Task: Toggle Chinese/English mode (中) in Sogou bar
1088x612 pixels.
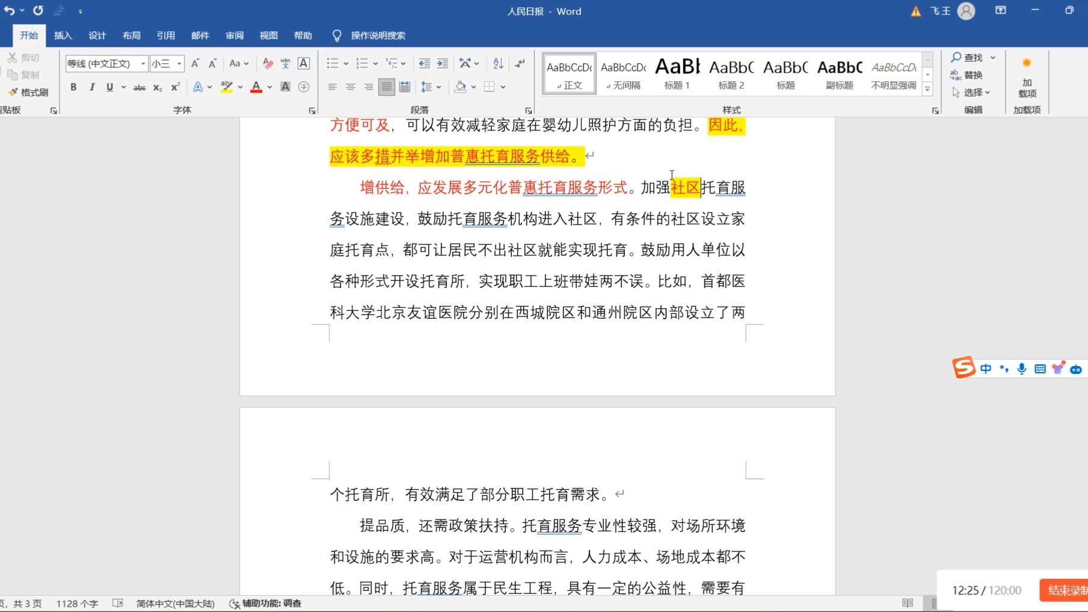Action: click(985, 369)
